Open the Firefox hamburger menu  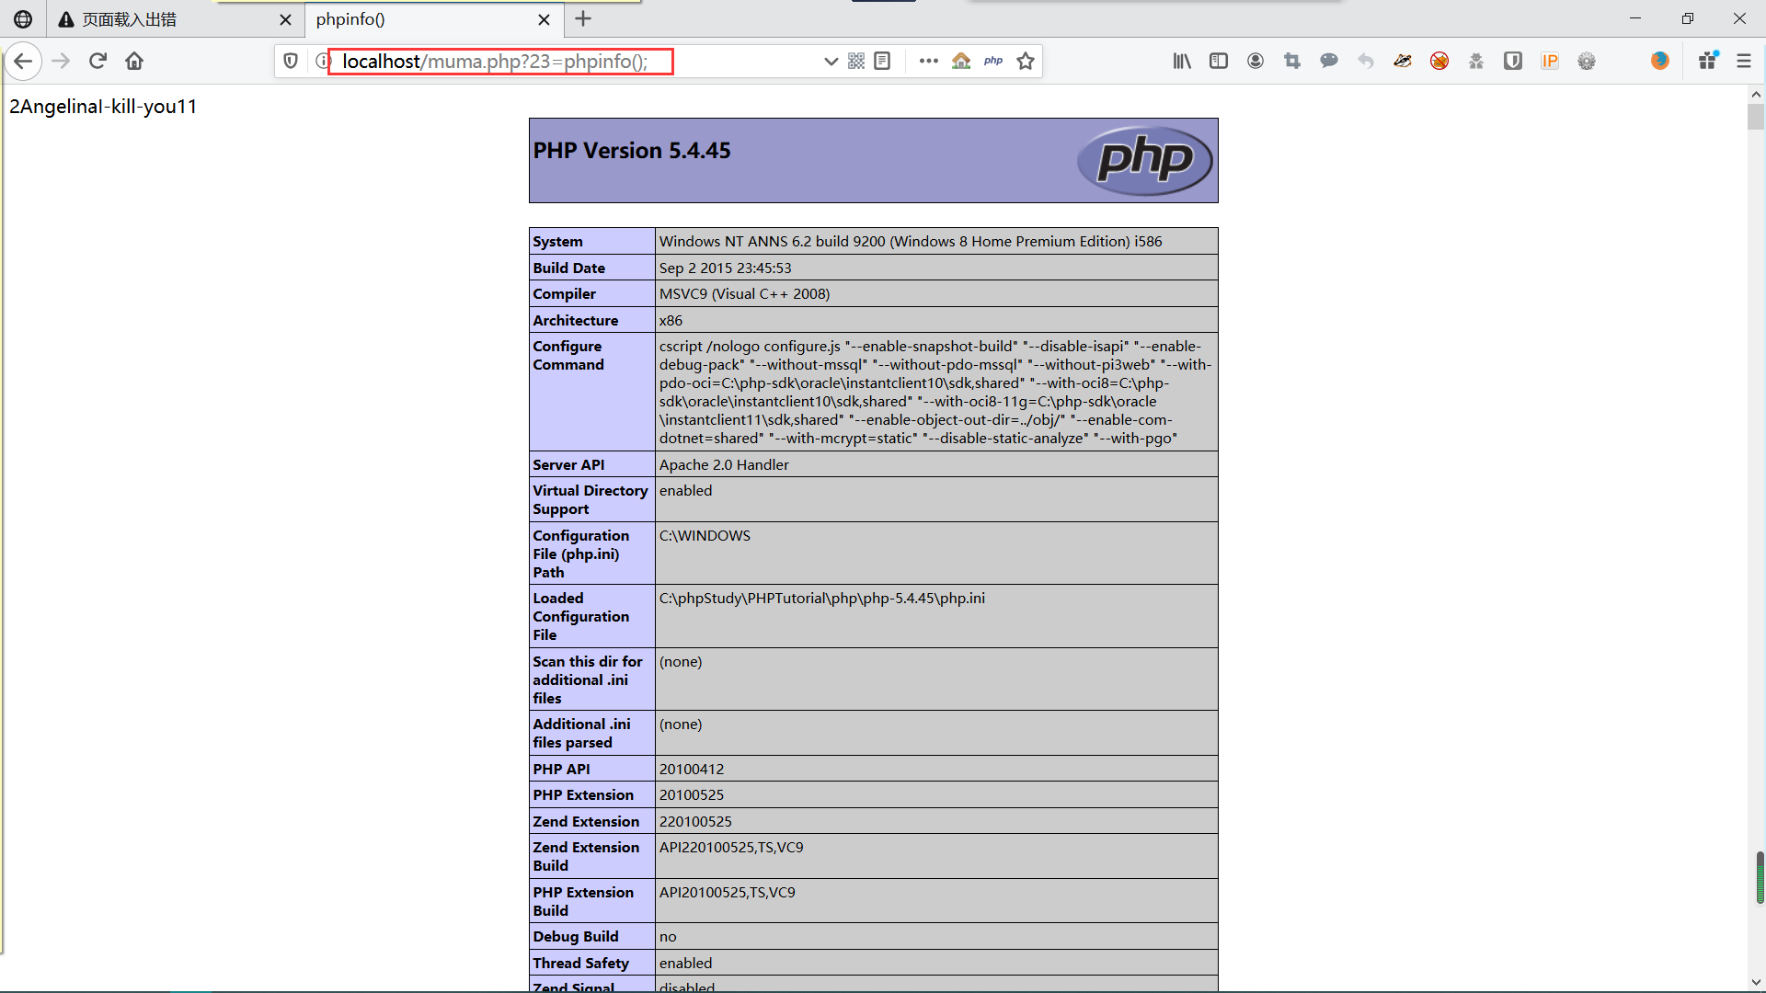coord(1743,61)
